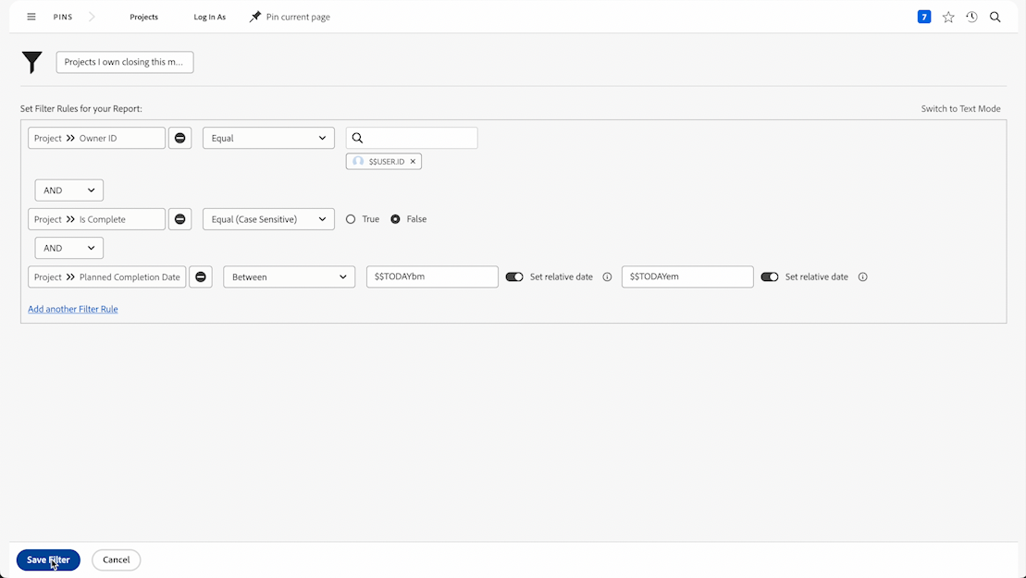Open recent history clock icon

click(971, 16)
